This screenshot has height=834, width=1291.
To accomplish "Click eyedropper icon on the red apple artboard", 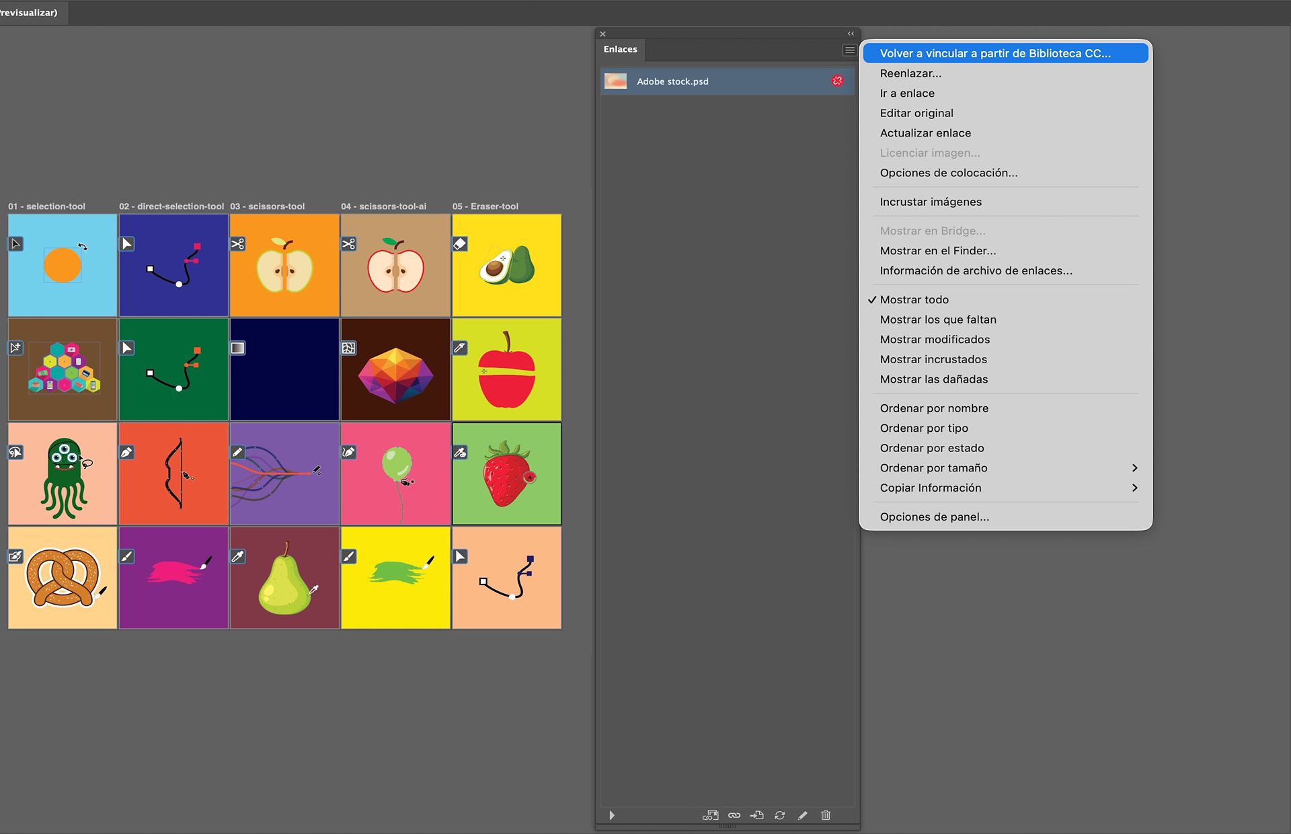I will [460, 348].
